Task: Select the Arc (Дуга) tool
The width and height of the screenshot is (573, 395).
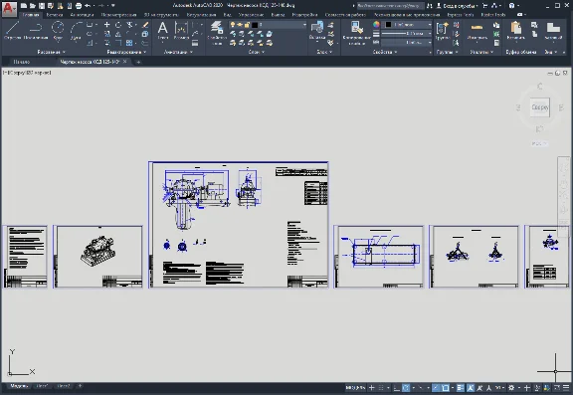Action: pyautogui.click(x=76, y=30)
